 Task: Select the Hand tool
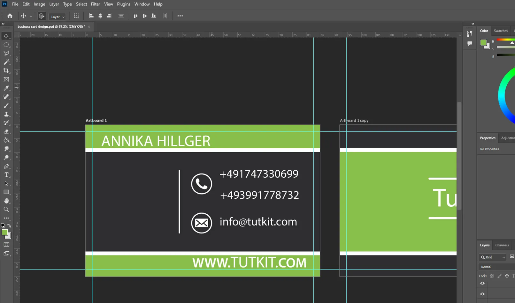tap(6, 201)
